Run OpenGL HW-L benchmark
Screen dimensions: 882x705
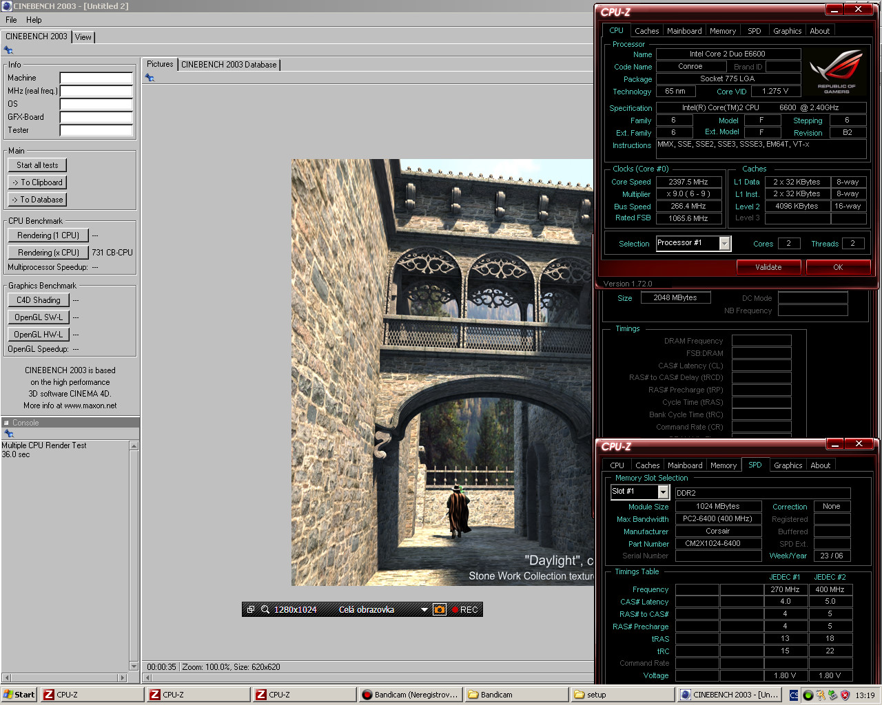(39, 335)
